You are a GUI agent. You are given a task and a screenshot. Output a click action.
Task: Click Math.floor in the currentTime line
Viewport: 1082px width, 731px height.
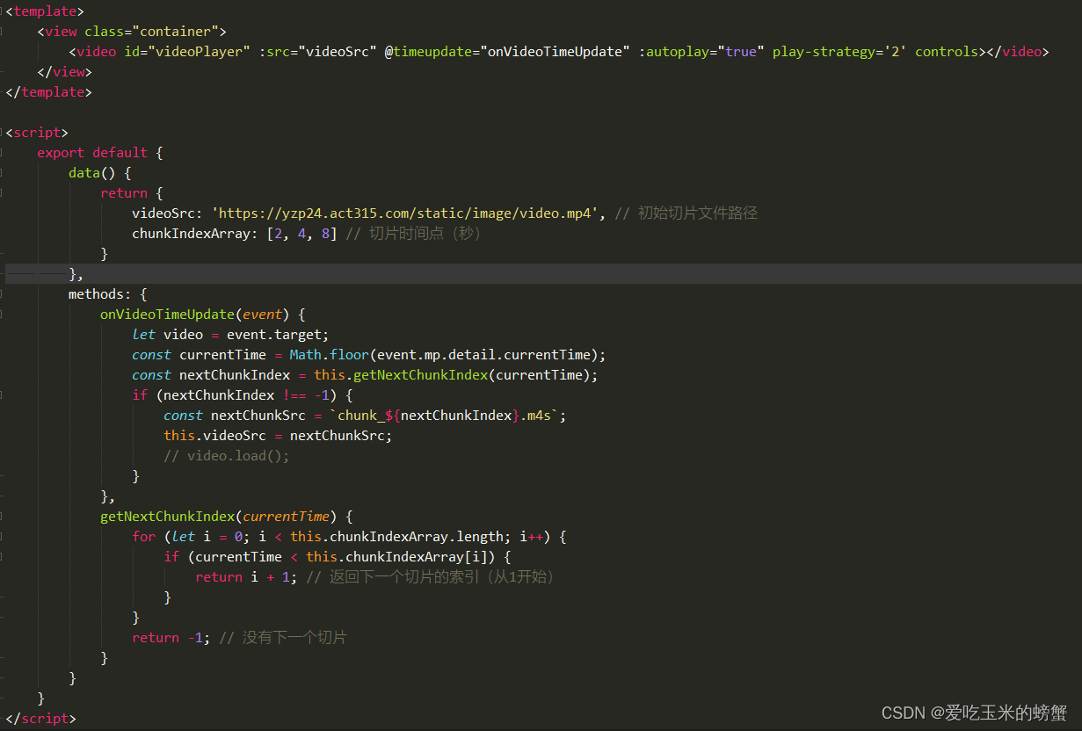(x=330, y=355)
